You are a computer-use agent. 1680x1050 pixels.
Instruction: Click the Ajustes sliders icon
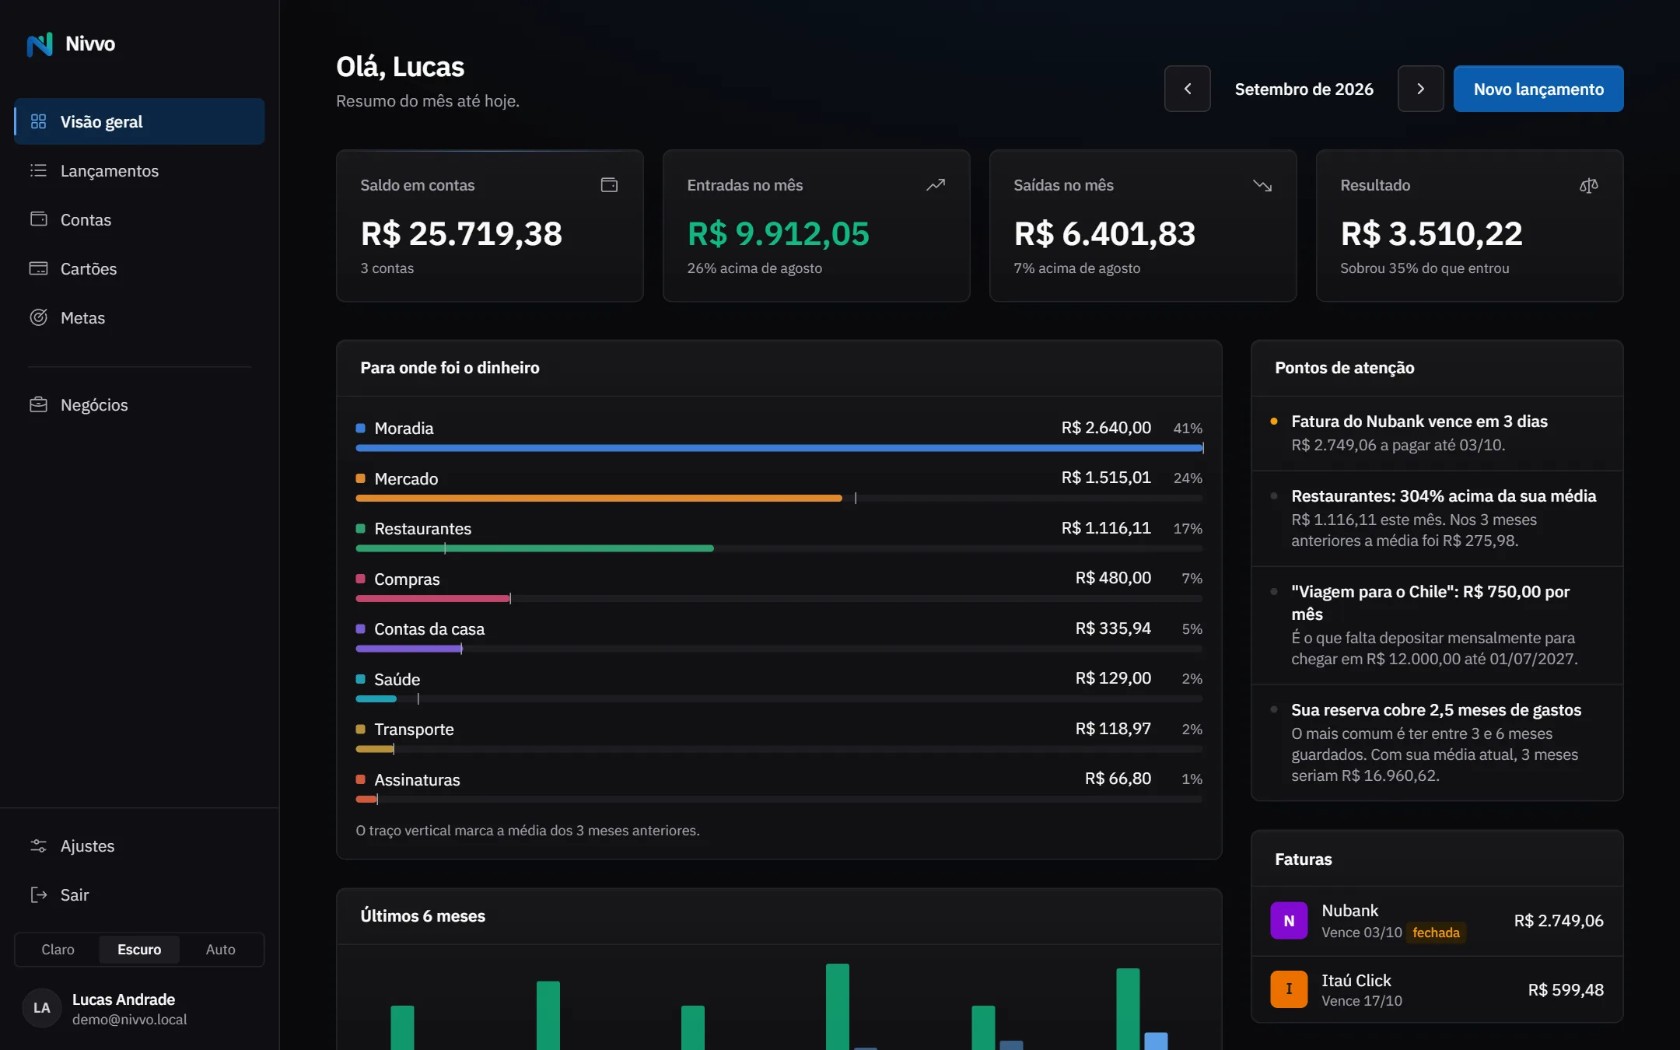[x=38, y=845]
